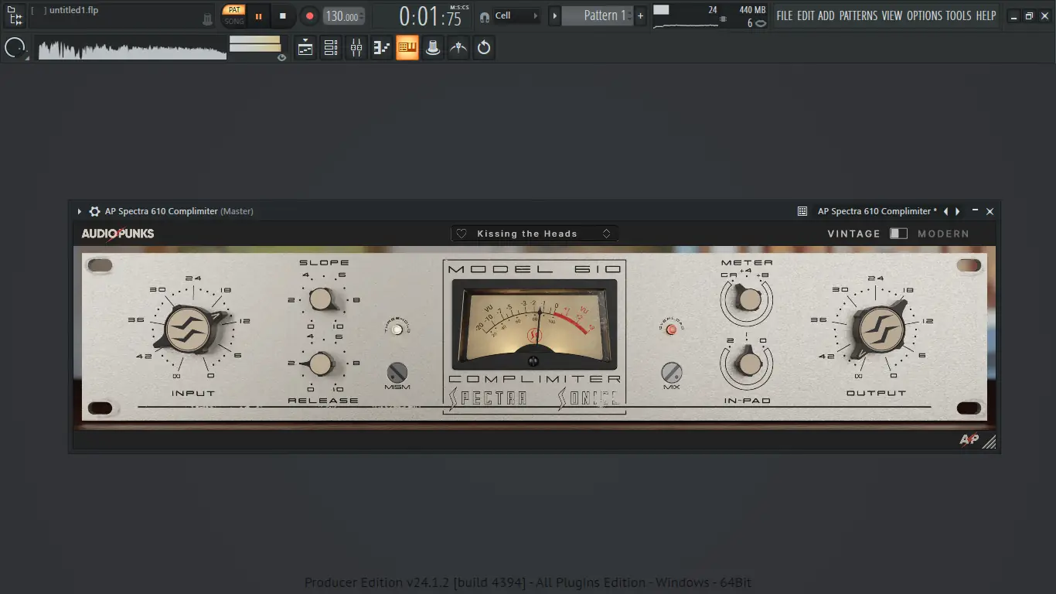Open the Mixer view icon
Image resolution: width=1056 pixels, height=594 pixels.
356,48
